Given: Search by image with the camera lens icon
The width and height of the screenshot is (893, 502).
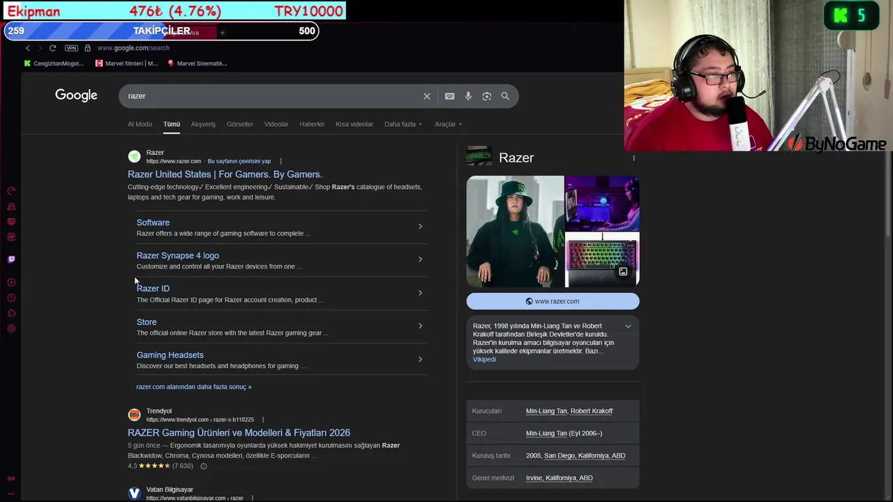Looking at the screenshot, I should point(487,96).
